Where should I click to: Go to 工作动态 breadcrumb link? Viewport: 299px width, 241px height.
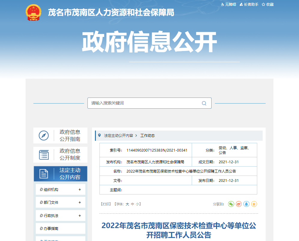tap(148, 135)
